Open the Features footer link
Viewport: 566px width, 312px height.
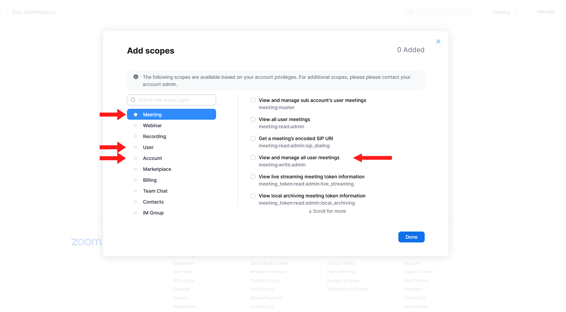point(182,289)
